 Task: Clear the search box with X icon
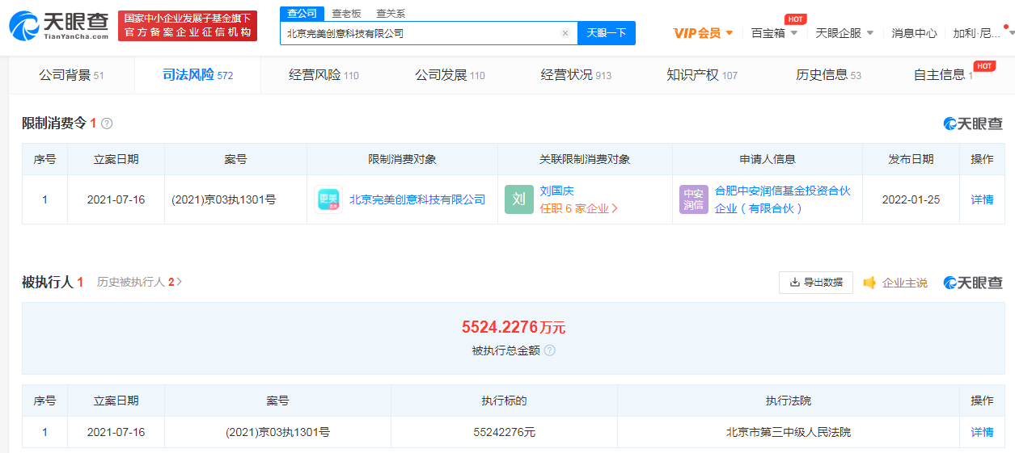point(565,33)
